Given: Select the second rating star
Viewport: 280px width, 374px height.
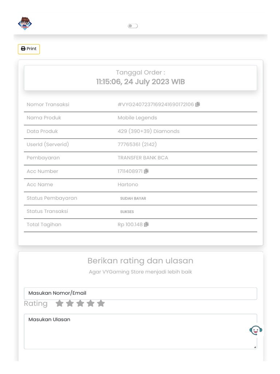Looking at the screenshot, I should click(x=70, y=304).
